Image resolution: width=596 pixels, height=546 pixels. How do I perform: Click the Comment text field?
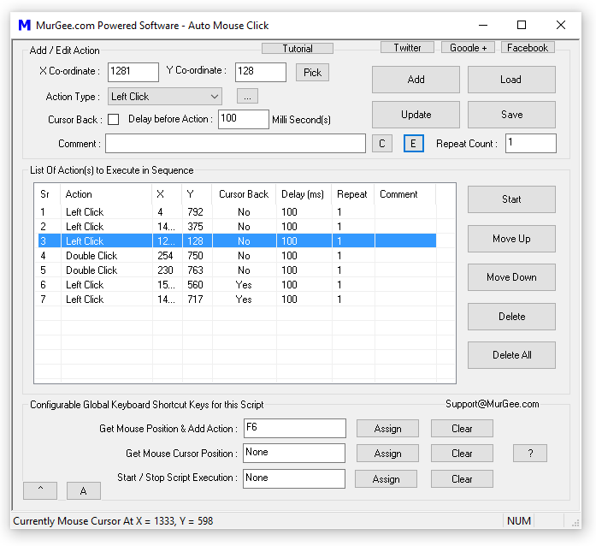pos(235,144)
